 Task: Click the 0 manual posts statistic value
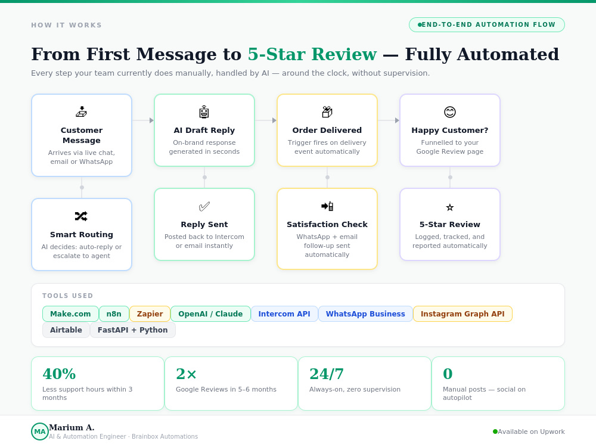[x=448, y=374]
